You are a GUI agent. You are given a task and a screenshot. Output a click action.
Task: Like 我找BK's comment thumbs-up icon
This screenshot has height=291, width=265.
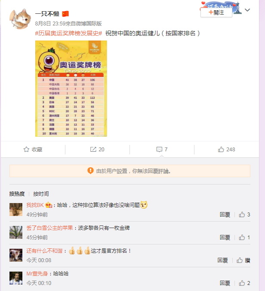click(x=242, y=215)
